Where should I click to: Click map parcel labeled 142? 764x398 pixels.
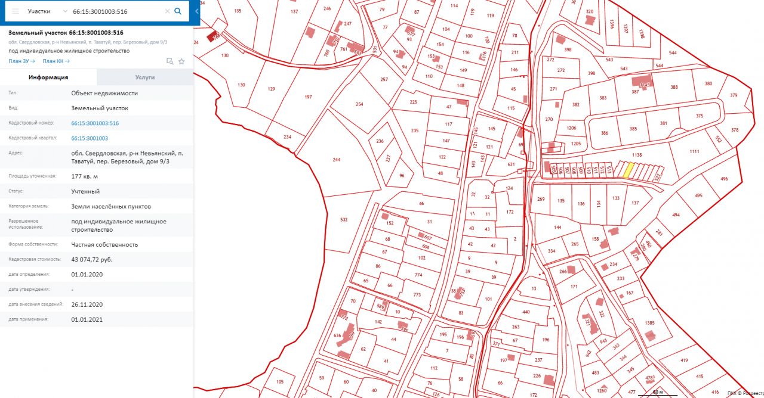[x=378, y=322]
